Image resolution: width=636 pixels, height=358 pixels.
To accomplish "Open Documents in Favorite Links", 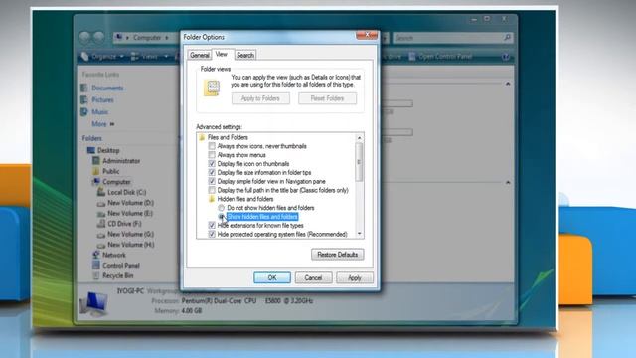I will 107,89.
